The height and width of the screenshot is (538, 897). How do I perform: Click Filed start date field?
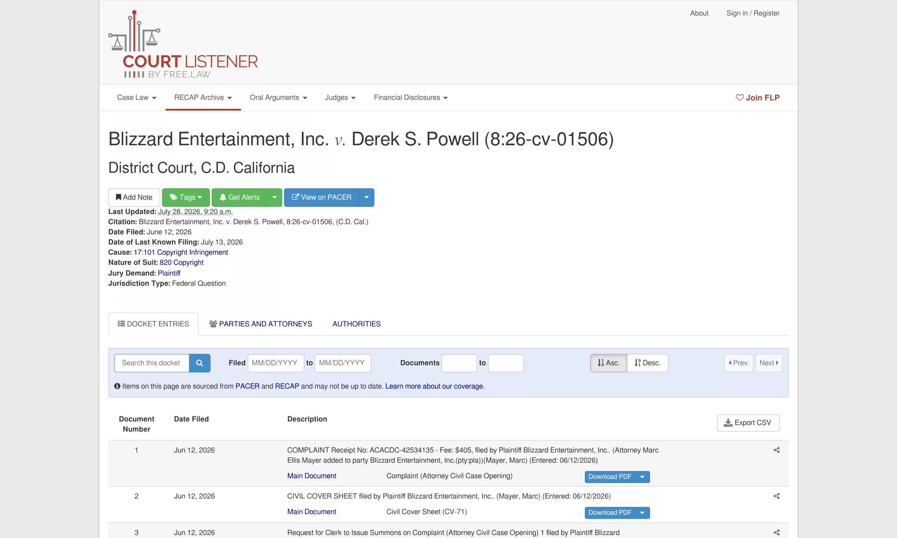(x=275, y=363)
